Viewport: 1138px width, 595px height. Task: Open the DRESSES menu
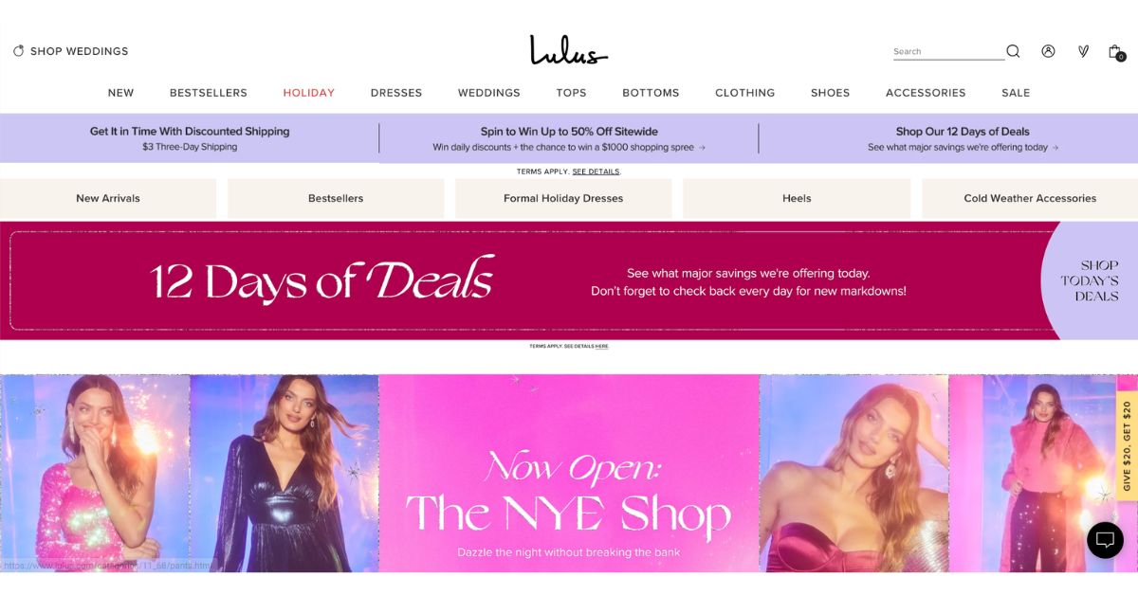(396, 93)
